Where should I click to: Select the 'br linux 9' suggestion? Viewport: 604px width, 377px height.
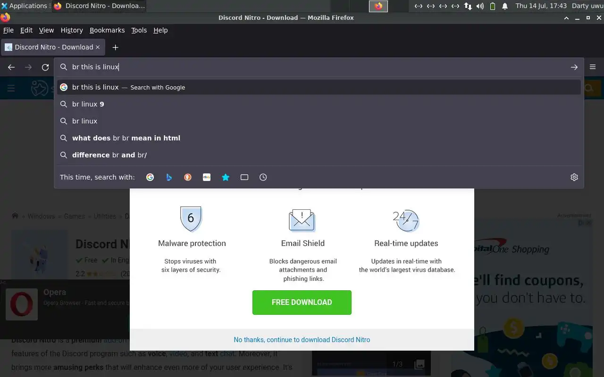pos(319,104)
